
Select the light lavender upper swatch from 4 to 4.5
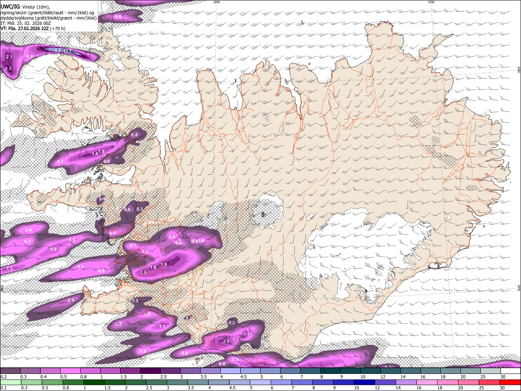tap(230, 371)
